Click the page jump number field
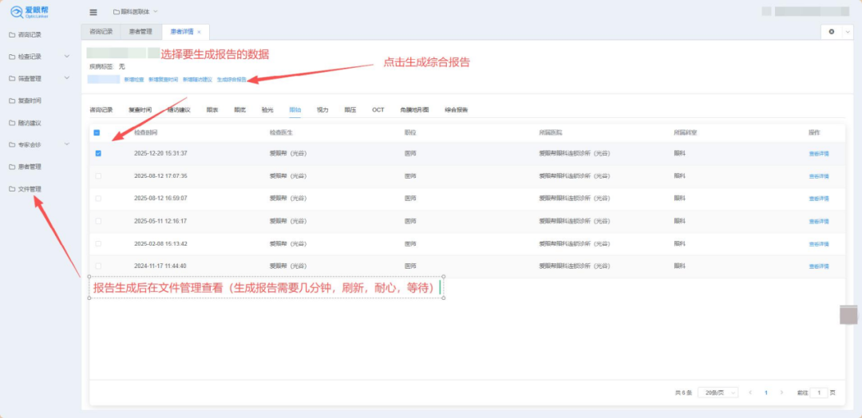 (x=819, y=392)
